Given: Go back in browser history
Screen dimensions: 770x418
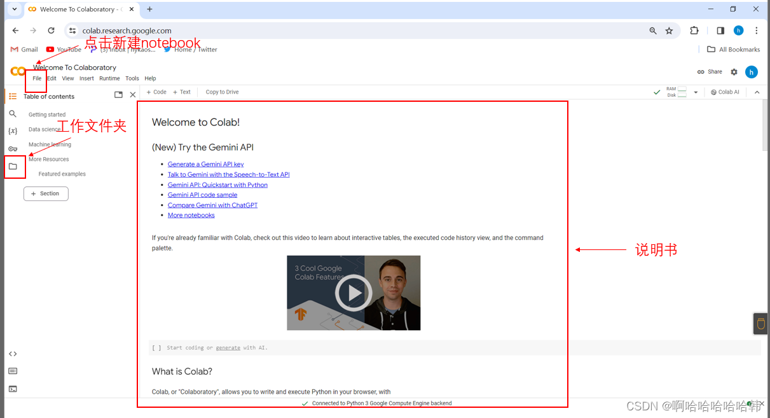Looking at the screenshot, I should tap(16, 31).
